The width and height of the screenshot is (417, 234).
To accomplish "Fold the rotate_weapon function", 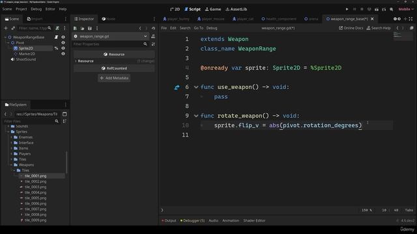I will tap(196, 116).
